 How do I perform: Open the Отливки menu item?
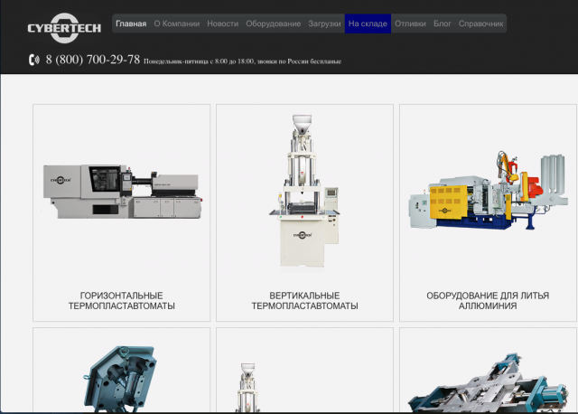pyautogui.click(x=410, y=24)
